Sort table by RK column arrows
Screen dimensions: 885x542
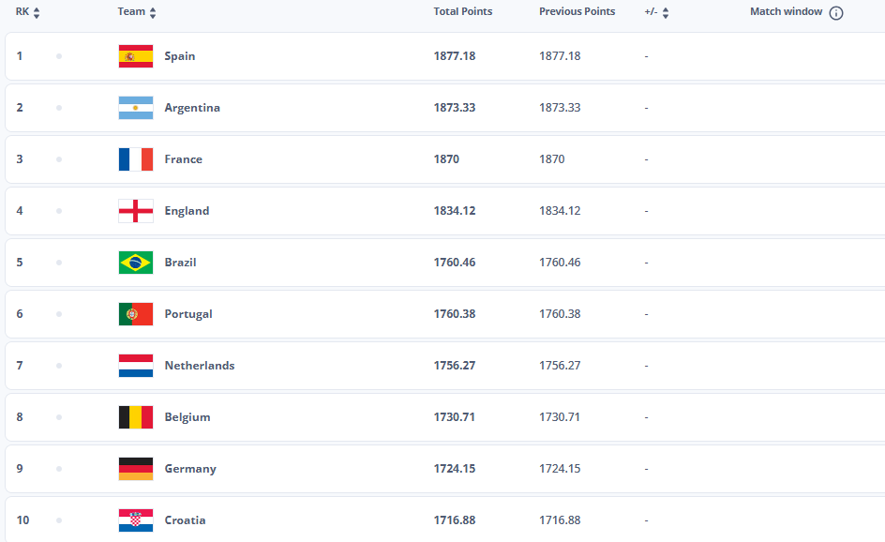coord(37,13)
